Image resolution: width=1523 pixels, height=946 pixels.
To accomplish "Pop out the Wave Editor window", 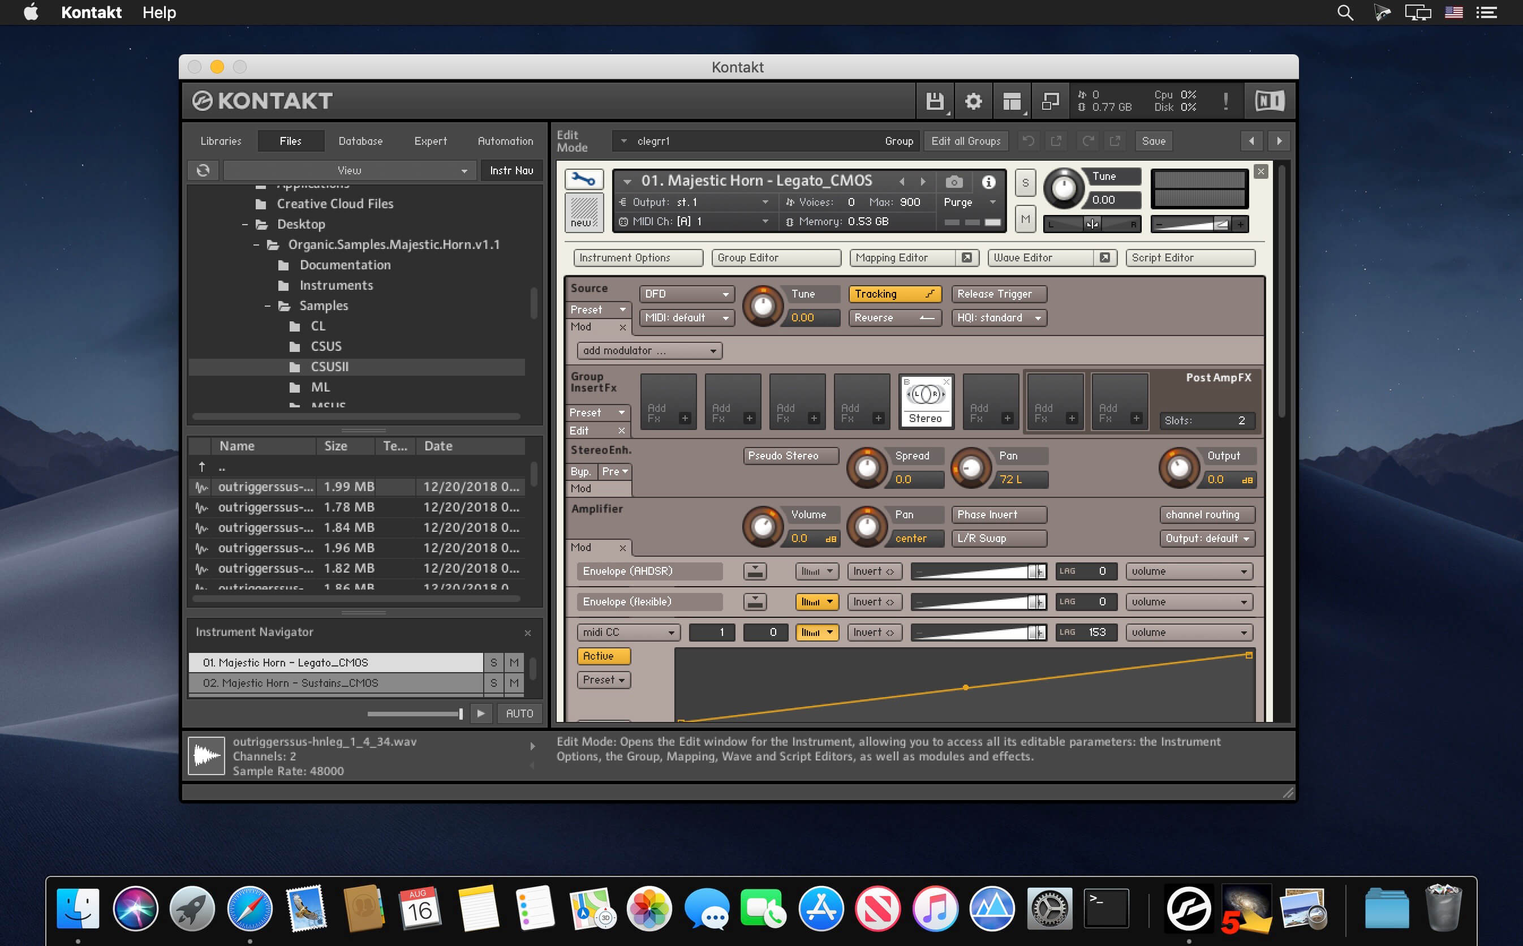I will tap(1104, 258).
